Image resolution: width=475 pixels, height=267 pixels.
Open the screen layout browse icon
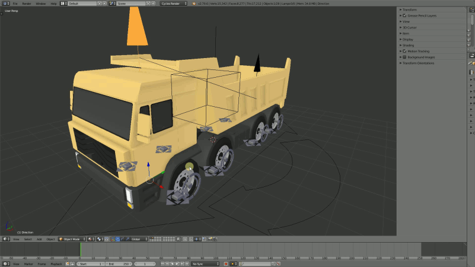pos(63,4)
